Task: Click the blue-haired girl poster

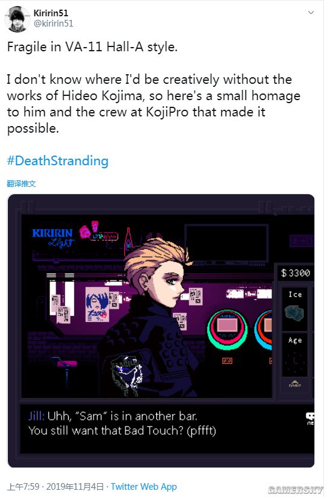Action: tap(97, 305)
